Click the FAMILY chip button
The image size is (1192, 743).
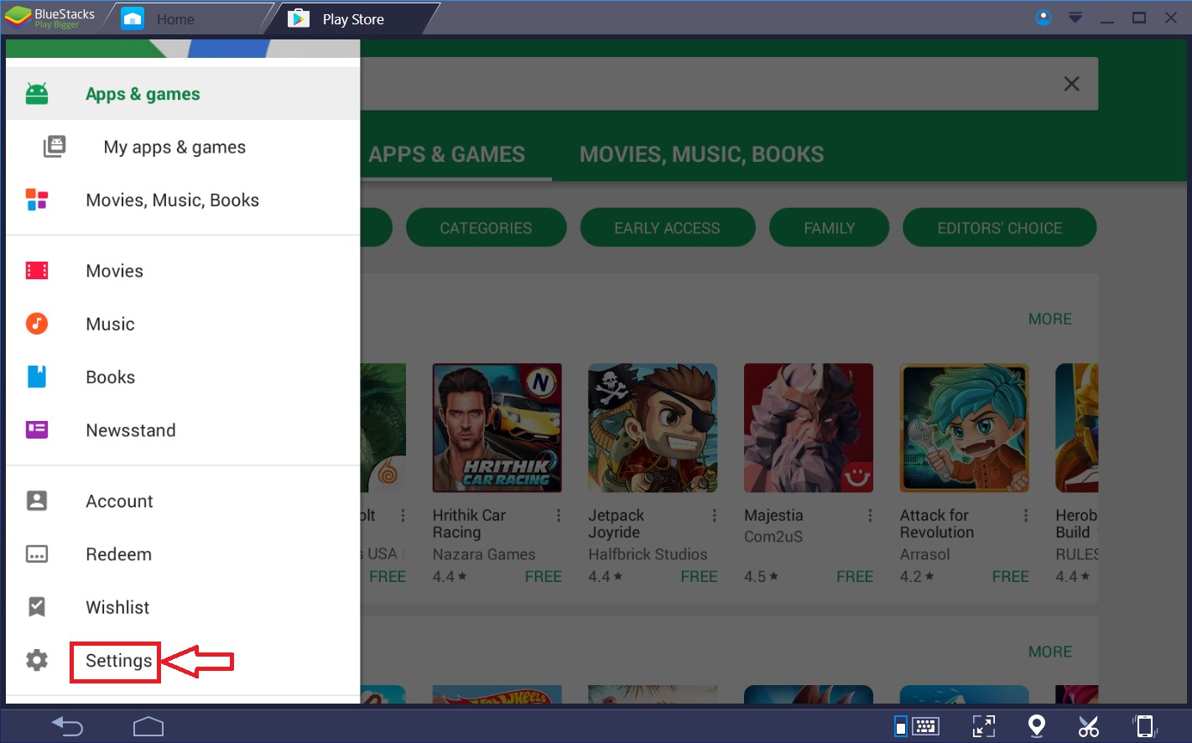pyautogui.click(x=829, y=227)
